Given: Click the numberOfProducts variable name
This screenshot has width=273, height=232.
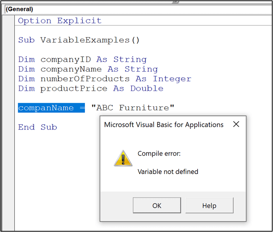Looking at the screenshot, I should point(85,79).
